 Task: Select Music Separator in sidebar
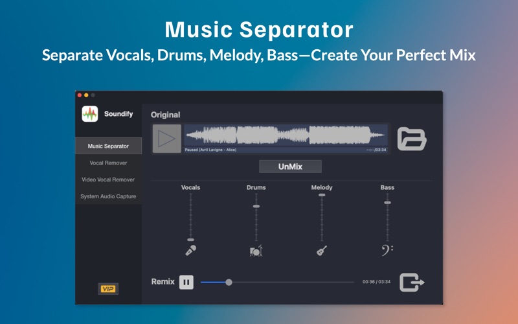[108, 146]
